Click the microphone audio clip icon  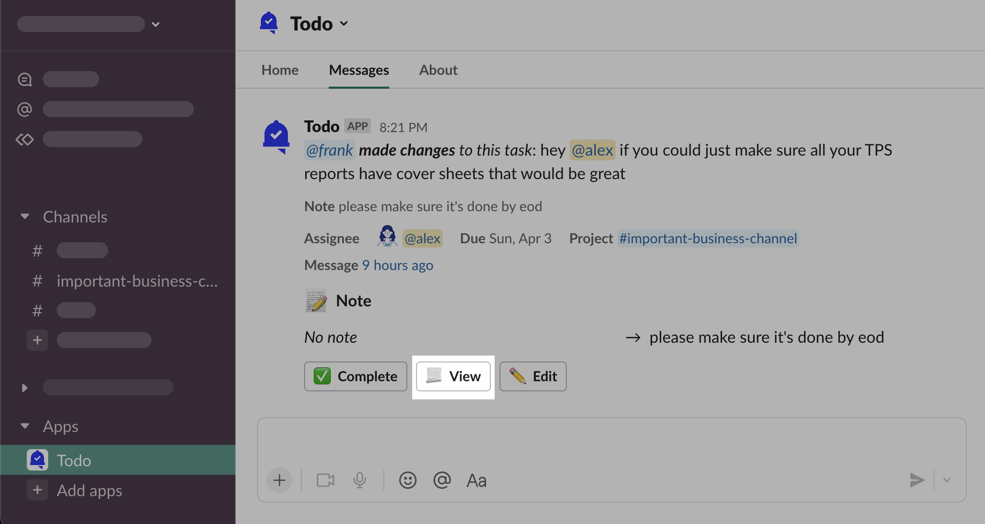pos(360,480)
